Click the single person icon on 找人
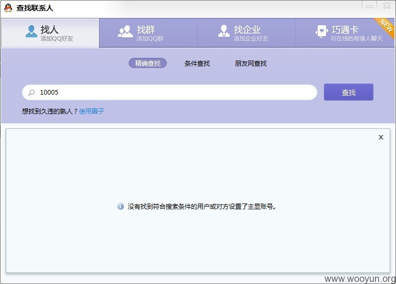The width and height of the screenshot is (396, 284). [32, 32]
